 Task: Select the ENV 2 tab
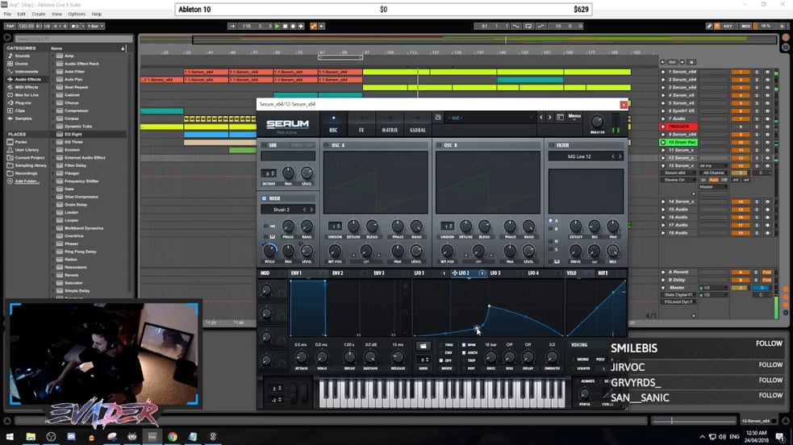[338, 273]
